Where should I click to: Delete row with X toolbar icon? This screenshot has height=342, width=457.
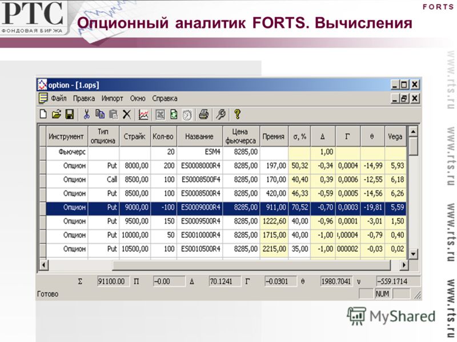click(126, 115)
